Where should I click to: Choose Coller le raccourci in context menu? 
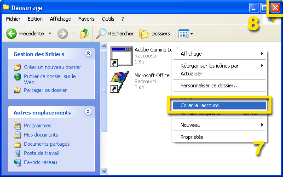tap(219, 105)
